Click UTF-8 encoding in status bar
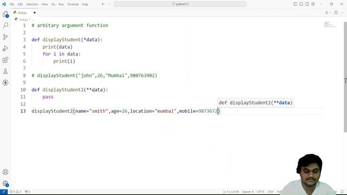This screenshot has height=195, width=347. coord(260,192)
